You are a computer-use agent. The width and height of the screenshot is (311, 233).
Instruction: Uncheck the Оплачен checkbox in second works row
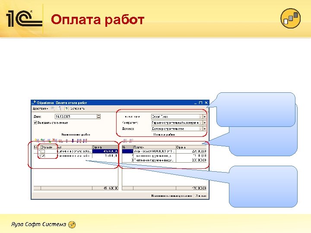43,156
